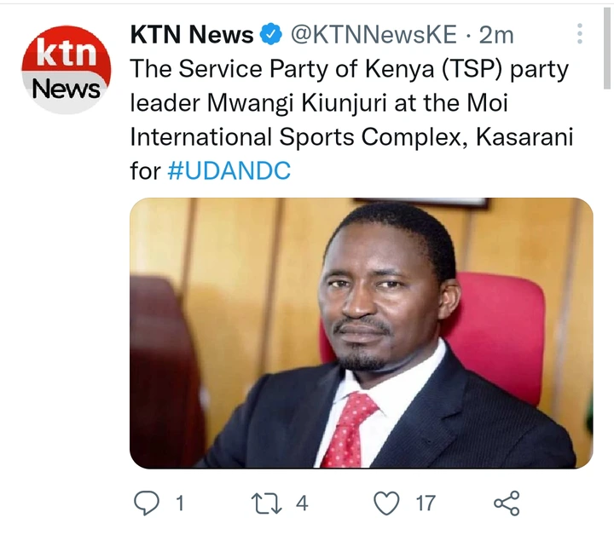Click the reply count number 1

(180, 503)
